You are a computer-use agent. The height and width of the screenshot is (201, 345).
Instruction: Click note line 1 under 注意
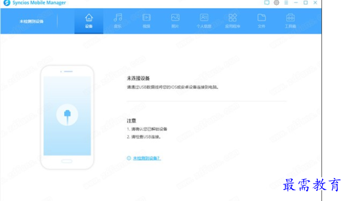tap(147, 129)
